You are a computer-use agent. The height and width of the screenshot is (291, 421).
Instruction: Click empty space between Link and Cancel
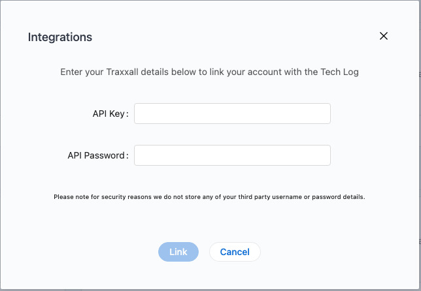coord(204,252)
